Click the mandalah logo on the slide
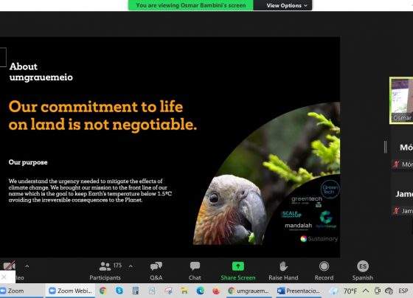The width and height of the screenshot is (413, 298). [x=298, y=226]
